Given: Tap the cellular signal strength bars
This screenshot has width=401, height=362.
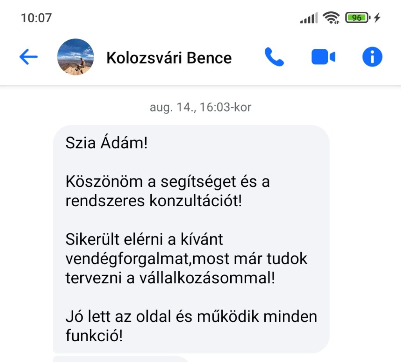Looking at the screenshot, I should (x=309, y=18).
